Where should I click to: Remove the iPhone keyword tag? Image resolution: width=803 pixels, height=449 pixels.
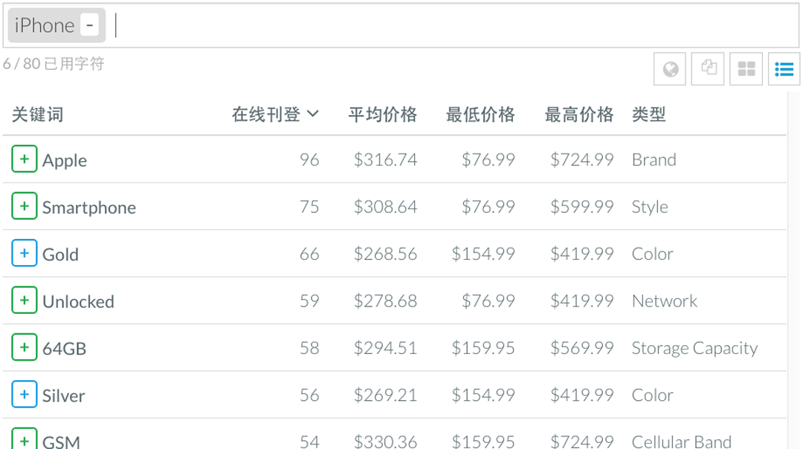pos(90,25)
